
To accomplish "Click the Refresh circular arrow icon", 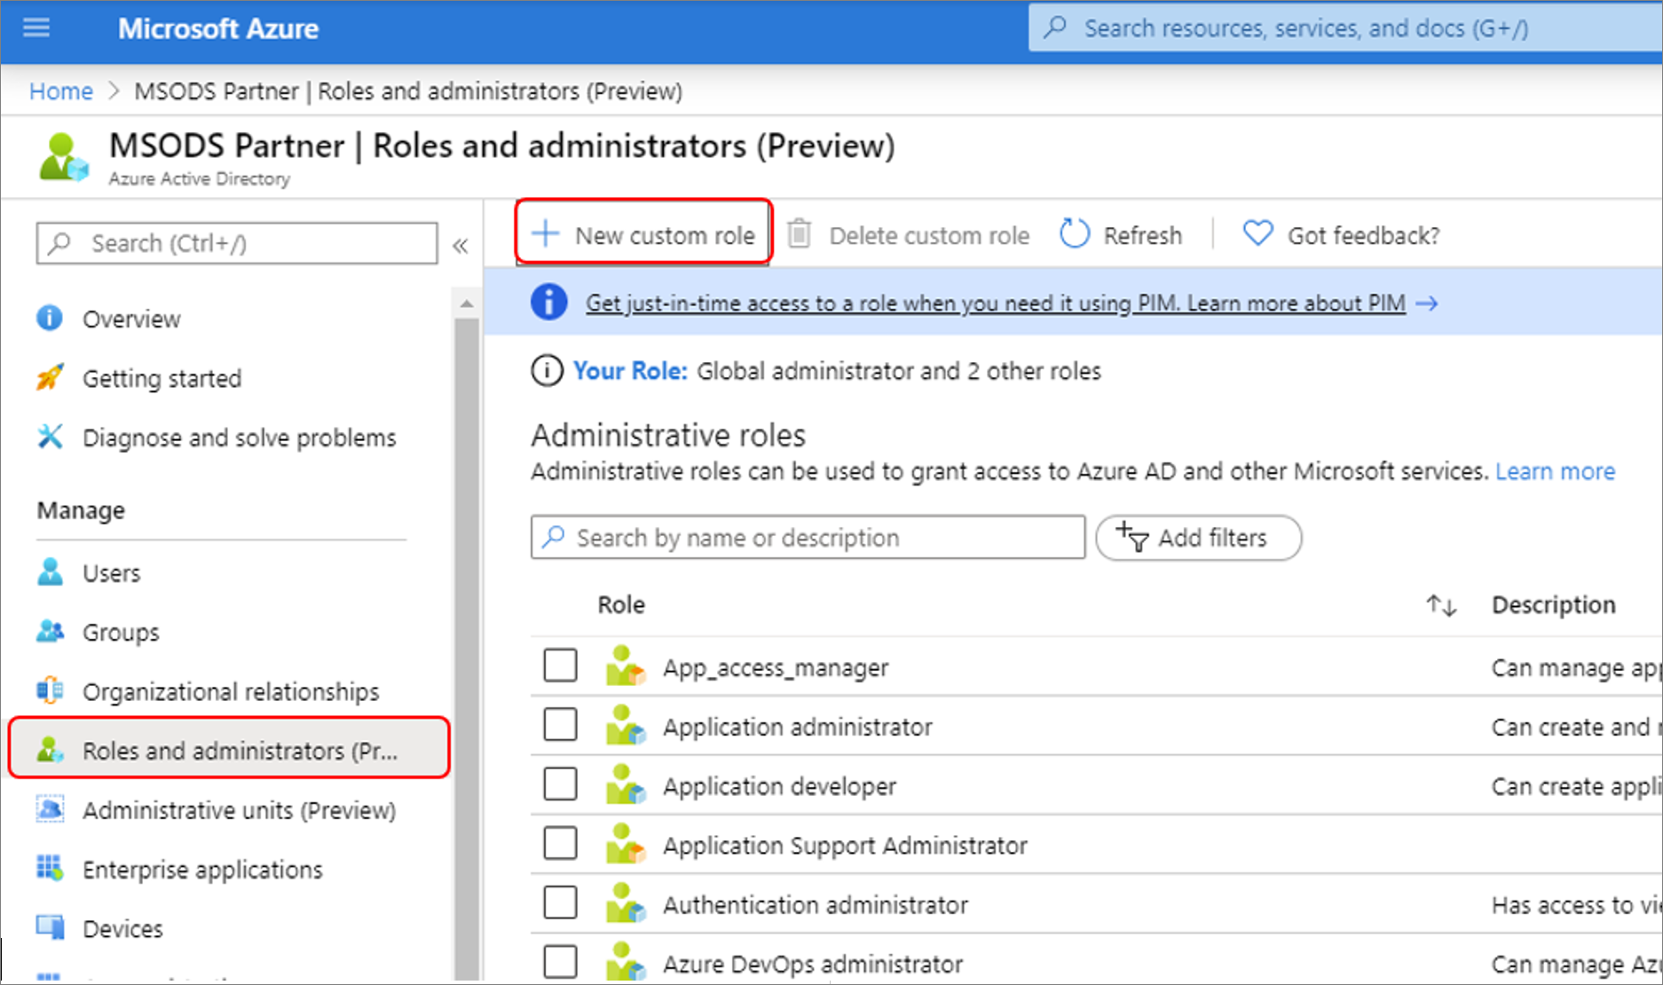I will click(1075, 234).
